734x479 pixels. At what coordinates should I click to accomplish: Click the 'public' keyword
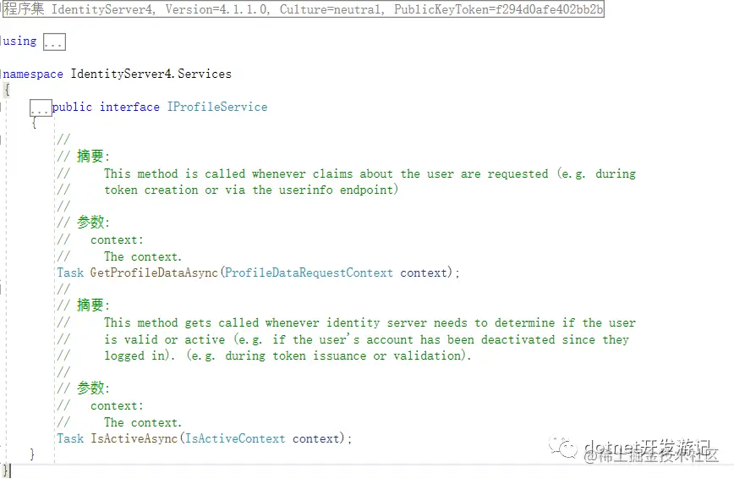[x=72, y=107]
